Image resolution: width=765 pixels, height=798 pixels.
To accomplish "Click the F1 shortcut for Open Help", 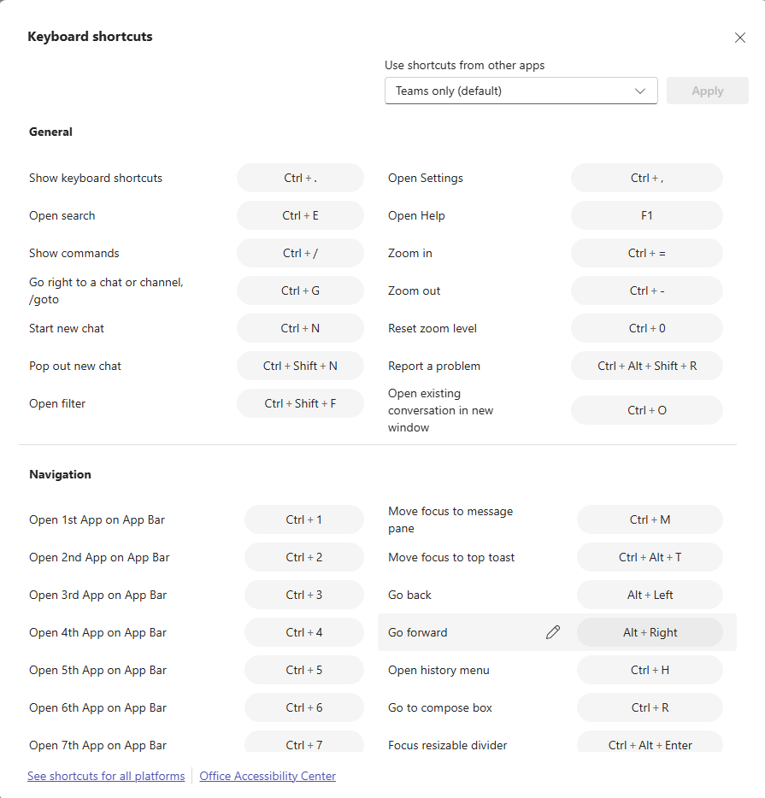I will click(x=646, y=215).
